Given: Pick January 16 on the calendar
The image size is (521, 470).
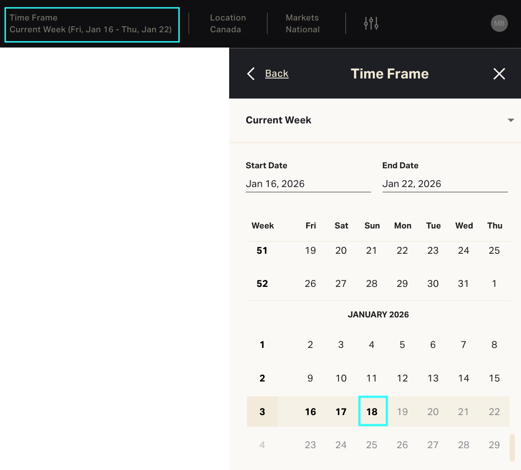Looking at the screenshot, I should (x=311, y=412).
